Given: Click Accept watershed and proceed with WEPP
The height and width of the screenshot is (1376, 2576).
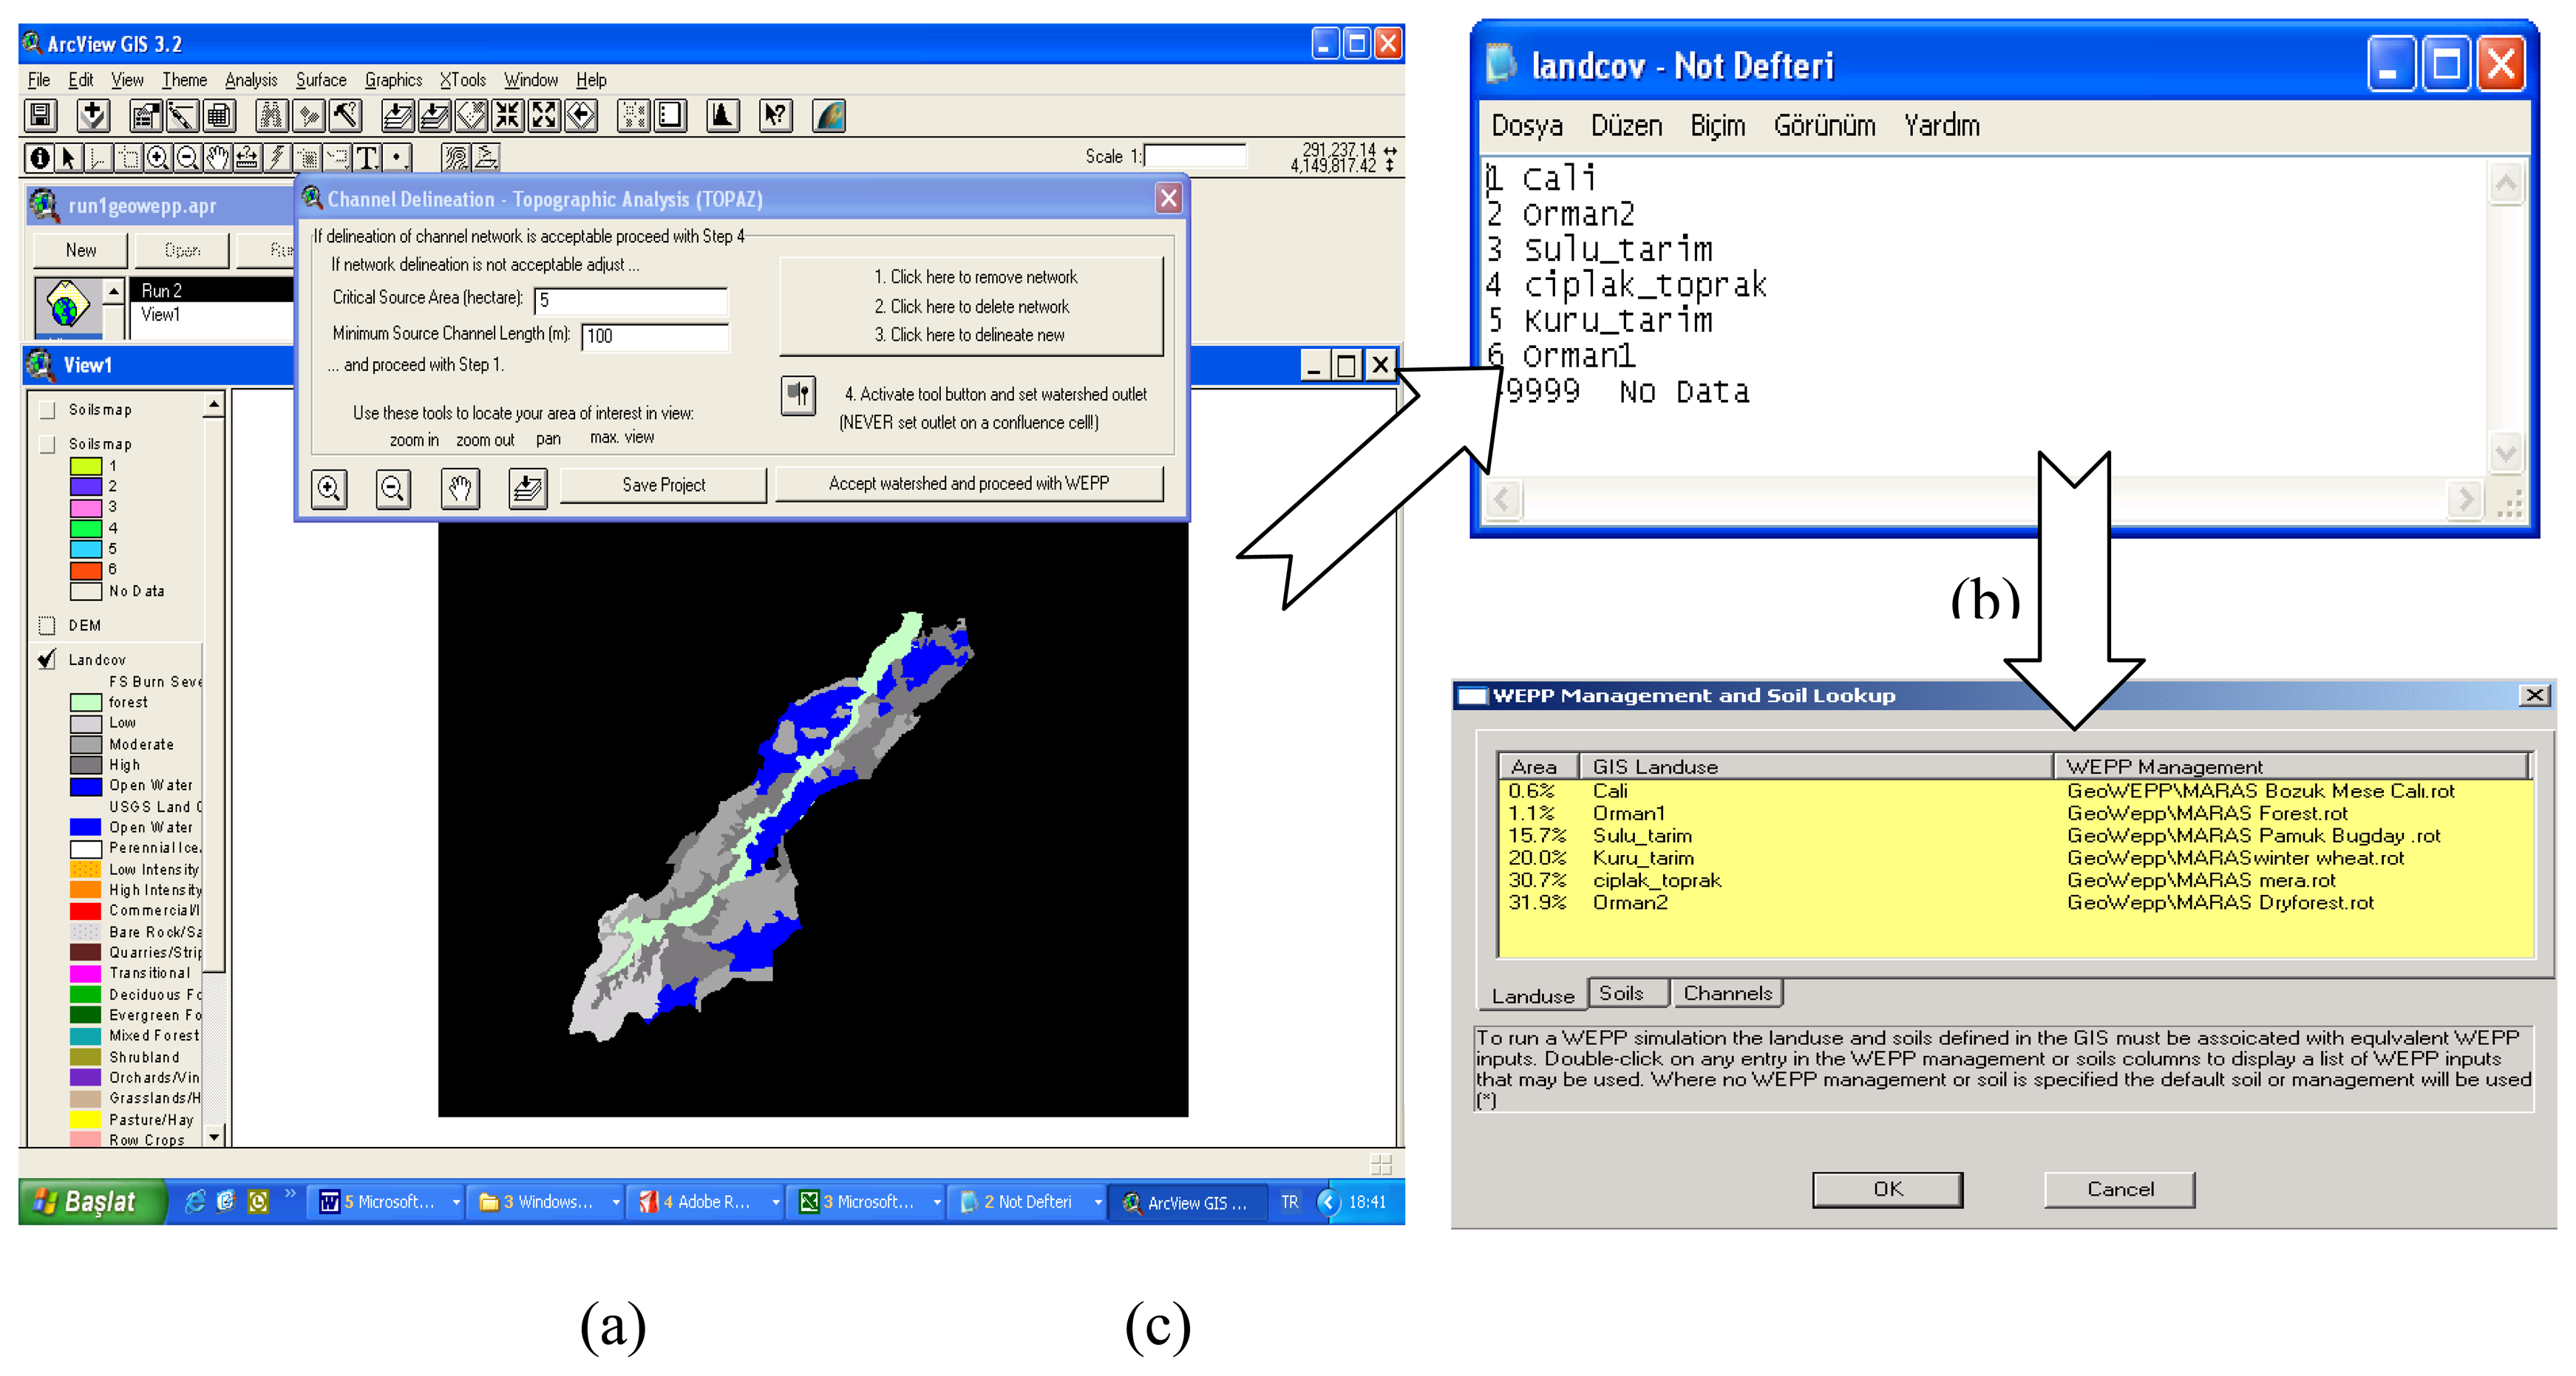Looking at the screenshot, I should [968, 484].
